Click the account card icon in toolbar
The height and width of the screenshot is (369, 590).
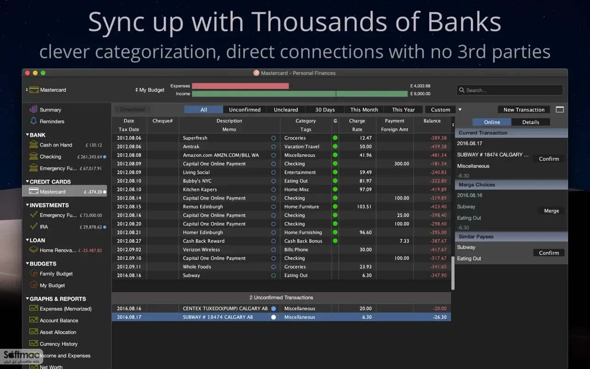[33, 90]
